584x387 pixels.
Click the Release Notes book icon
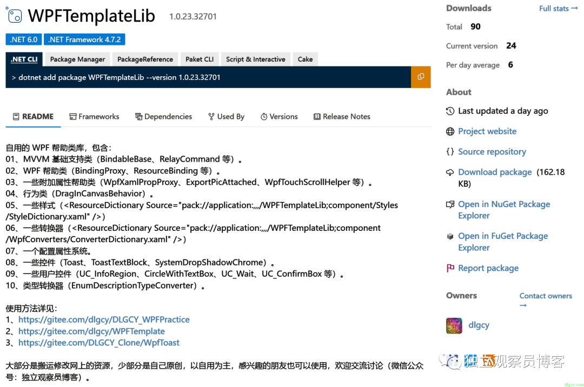tap(317, 116)
